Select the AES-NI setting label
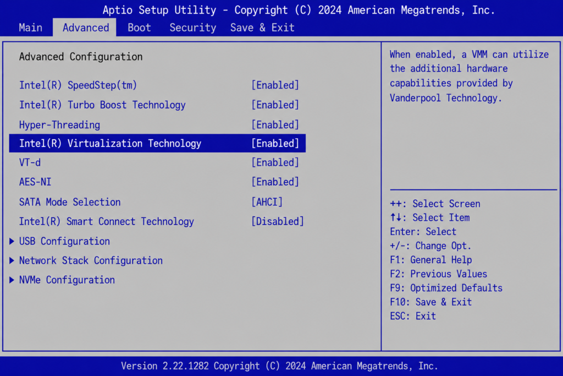The image size is (563, 376). 35,182
